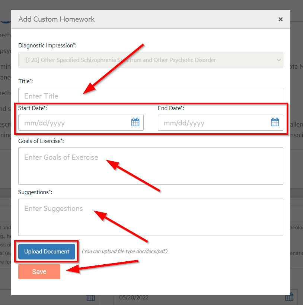Viewport: 303px width, 305px height.
Task: Click the upload file type hint text
Action: click(x=125, y=252)
